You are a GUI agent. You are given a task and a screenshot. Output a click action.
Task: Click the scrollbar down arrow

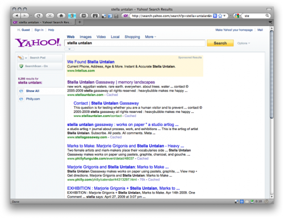272,196
